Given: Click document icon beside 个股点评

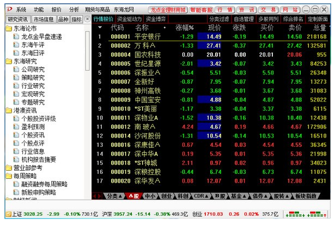Looking at the screenshot, I should coord(16,143).
